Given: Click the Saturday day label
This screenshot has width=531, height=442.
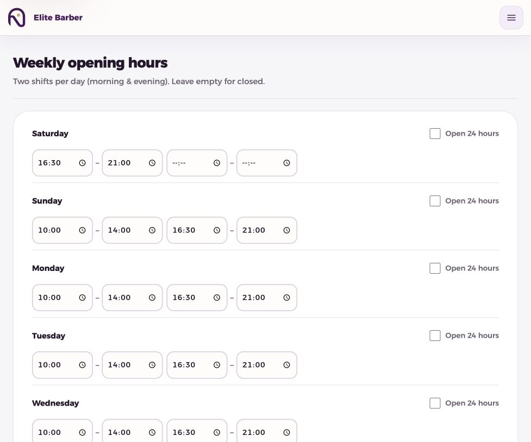Looking at the screenshot, I should [50, 134].
